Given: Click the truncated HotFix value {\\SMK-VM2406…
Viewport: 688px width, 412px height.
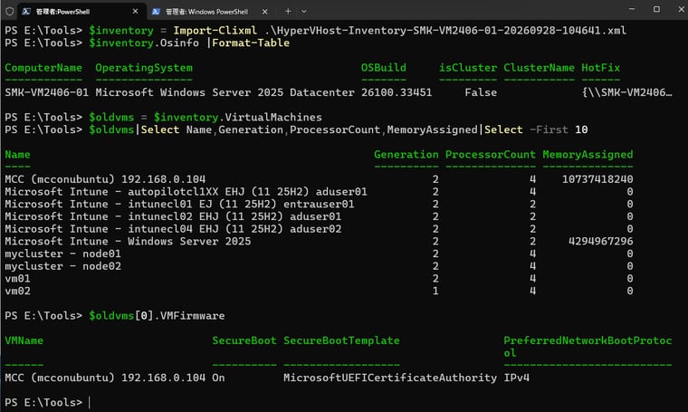Looking at the screenshot, I should 627,92.
